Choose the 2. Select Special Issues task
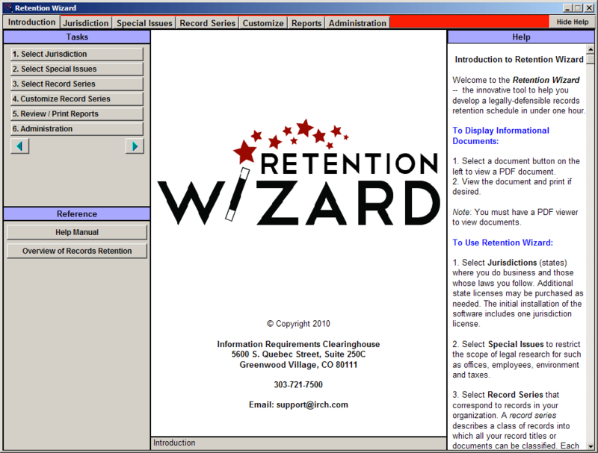 [x=76, y=69]
